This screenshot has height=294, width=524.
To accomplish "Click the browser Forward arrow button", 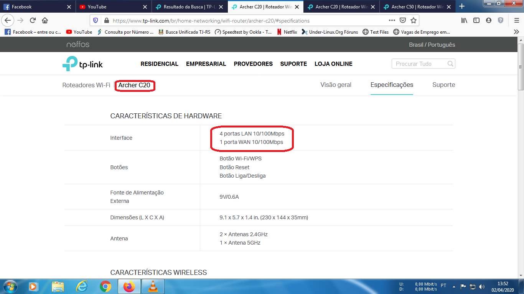I will [20, 20].
